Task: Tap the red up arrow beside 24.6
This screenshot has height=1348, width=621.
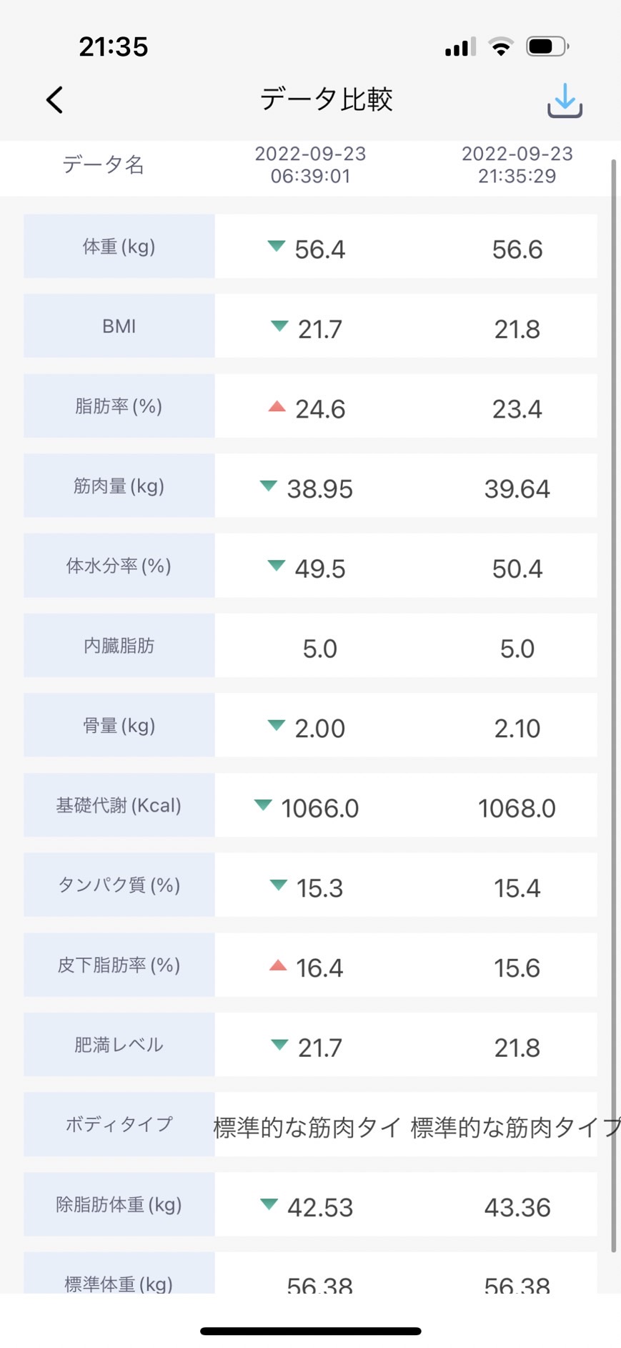Action: pyautogui.click(x=277, y=406)
